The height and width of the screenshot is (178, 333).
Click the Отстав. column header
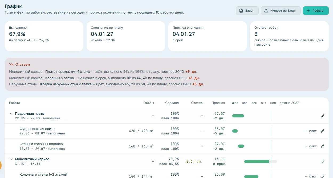click(197, 103)
